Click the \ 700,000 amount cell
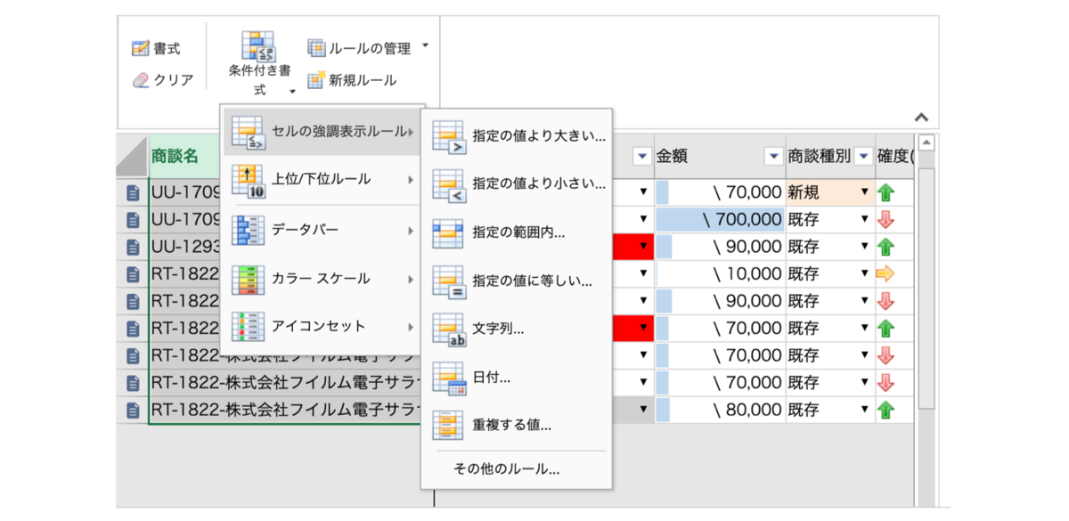This screenshot has height=521, width=1069. point(720,219)
